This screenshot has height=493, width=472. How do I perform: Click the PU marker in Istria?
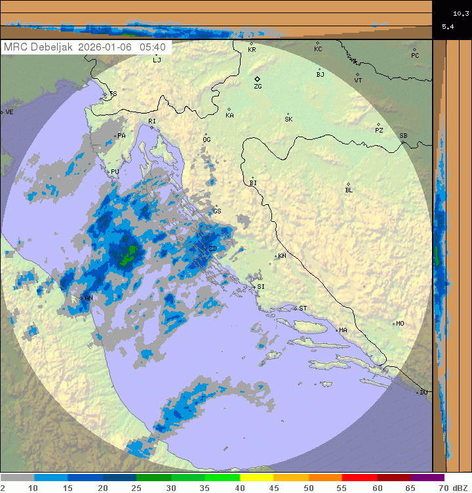[108, 171]
